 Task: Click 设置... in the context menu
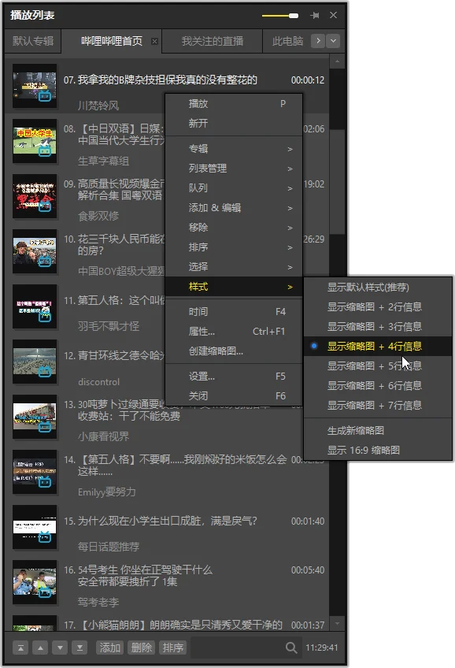point(234,377)
